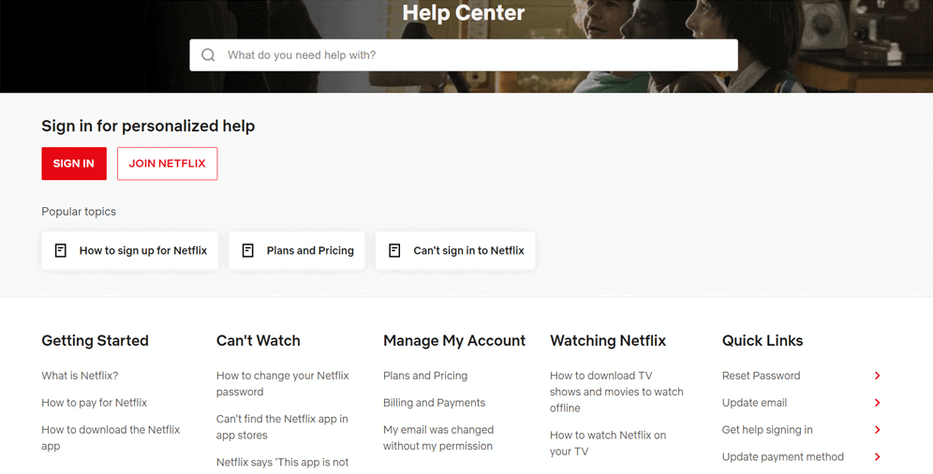Click the "Can't Watch" heading

point(259,341)
